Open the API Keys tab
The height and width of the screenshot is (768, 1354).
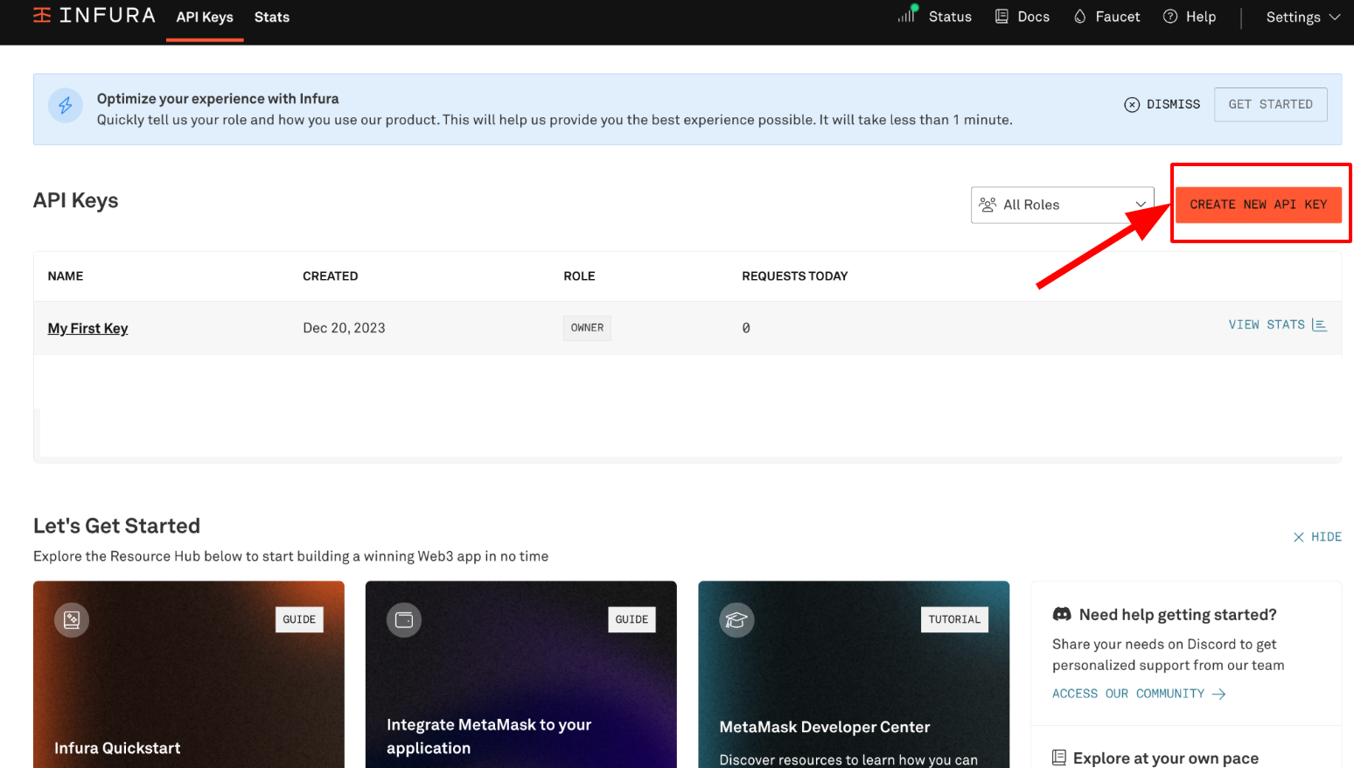click(205, 17)
